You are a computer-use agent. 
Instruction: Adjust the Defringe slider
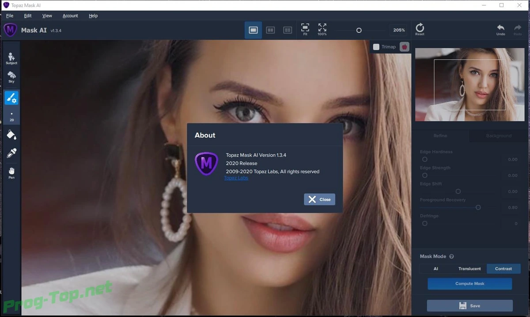(x=424, y=223)
